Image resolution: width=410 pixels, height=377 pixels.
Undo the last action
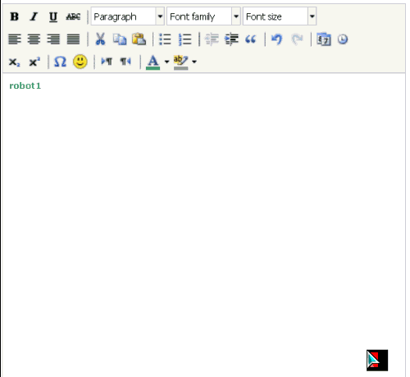coord(277,39)
